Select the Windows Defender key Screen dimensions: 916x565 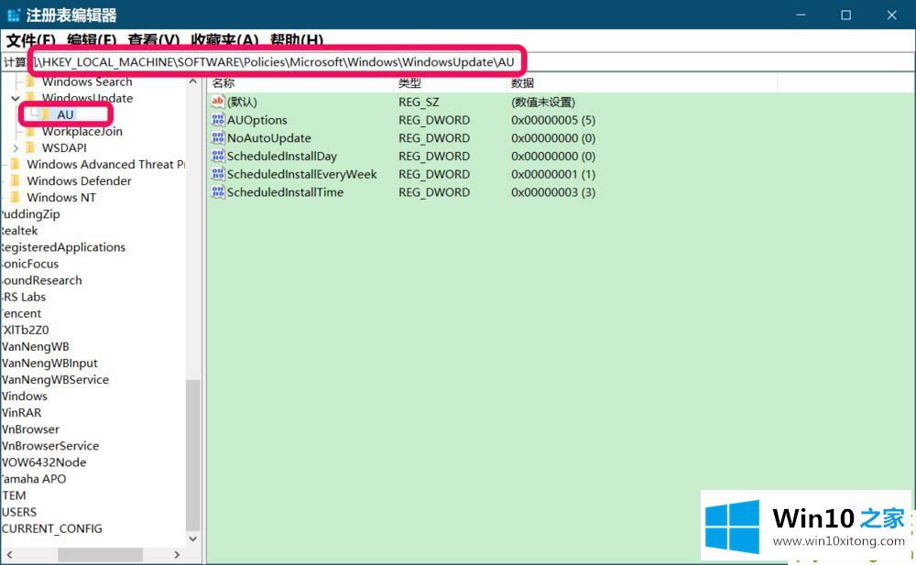click(80, 180)
